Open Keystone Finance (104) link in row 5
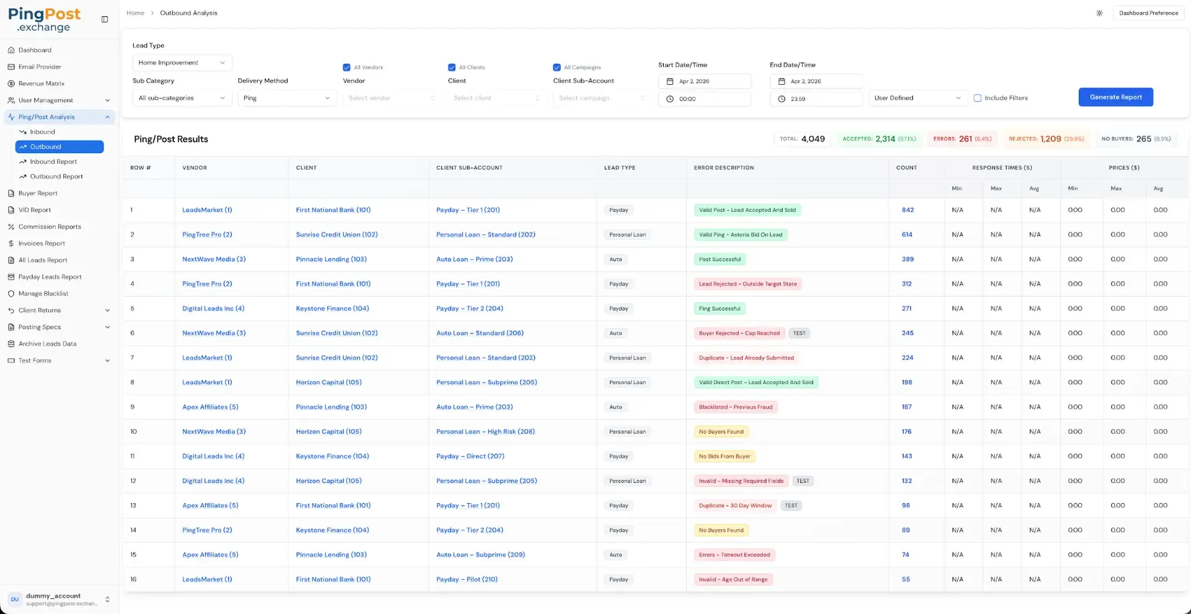The width and height of the screenshot is (1191, 614). click(x=332, y=309)
